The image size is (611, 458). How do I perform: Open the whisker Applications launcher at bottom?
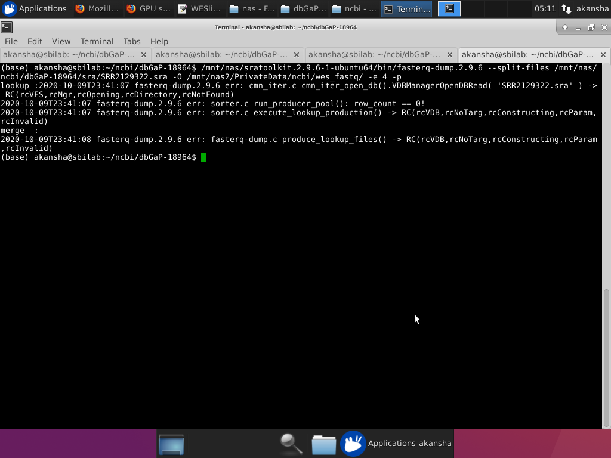[x=352, y=443]
